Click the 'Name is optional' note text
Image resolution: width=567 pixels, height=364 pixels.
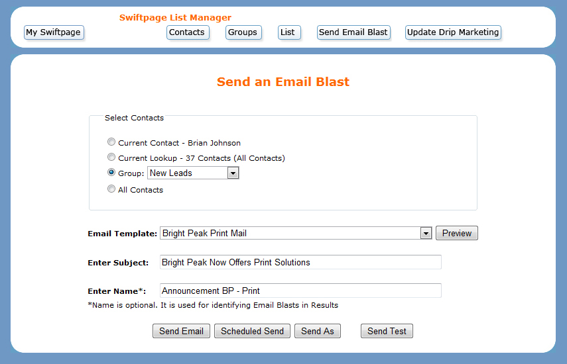click(213, 305)
